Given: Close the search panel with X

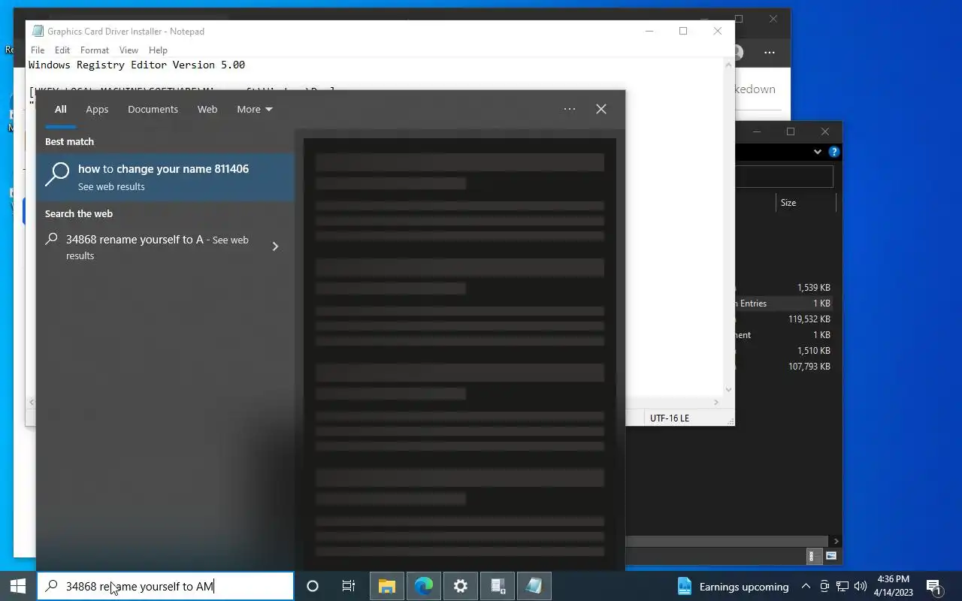Looking at the screenshot, I should pyautogui.click(x=601, y=109).
